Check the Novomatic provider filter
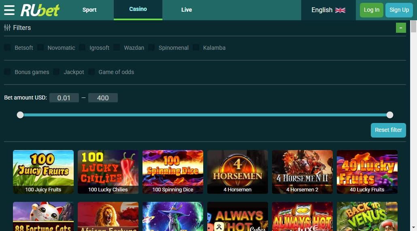This screenshot has height=231, width=417. pyautogui.click(x=40, y=48)
